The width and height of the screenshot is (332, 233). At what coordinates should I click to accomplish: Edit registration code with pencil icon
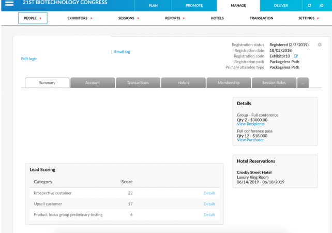pyautogui.click(x=296, y=56)
